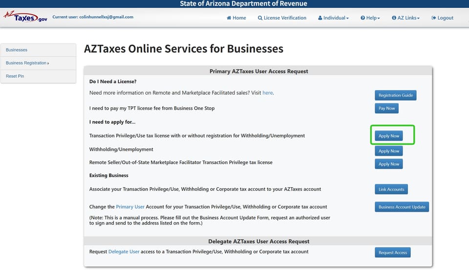Select Reset Pin in the sidebar

38,76
